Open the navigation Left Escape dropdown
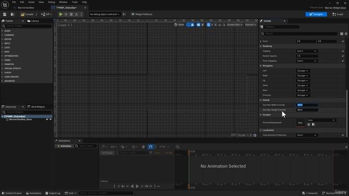 point(303,71)
